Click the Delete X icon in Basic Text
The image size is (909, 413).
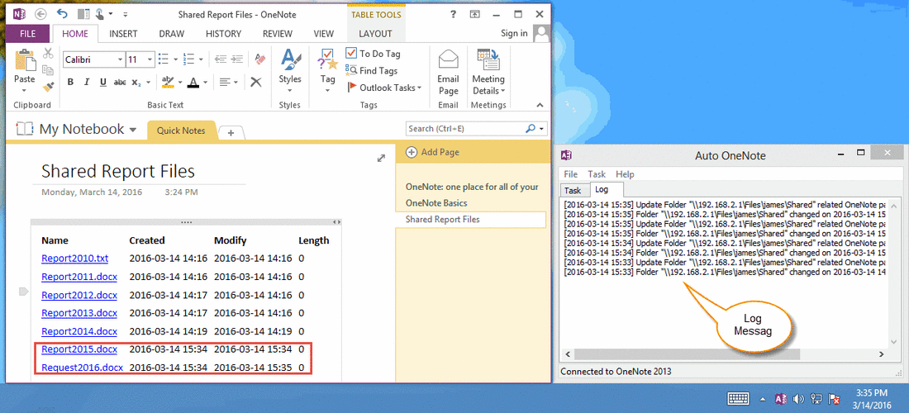coord(256,83)
